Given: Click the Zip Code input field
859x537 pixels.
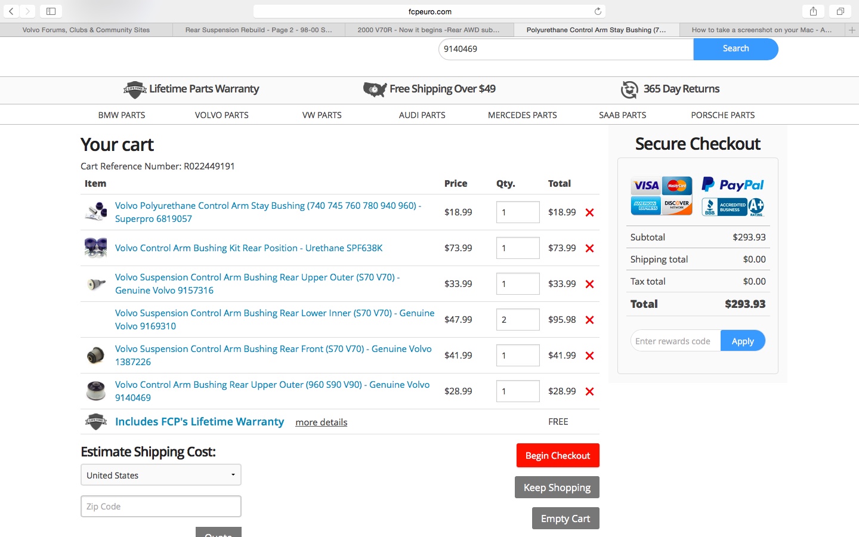Looking at the screenshot, I should 161,506.
